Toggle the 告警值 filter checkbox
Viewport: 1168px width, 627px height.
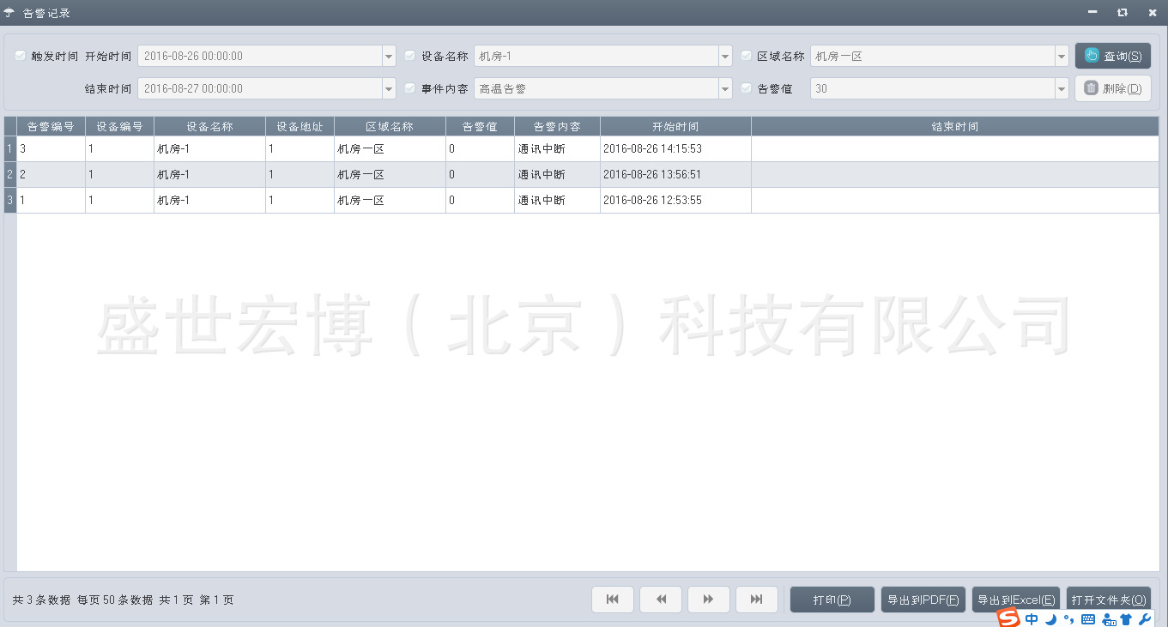tap(747, 88)
